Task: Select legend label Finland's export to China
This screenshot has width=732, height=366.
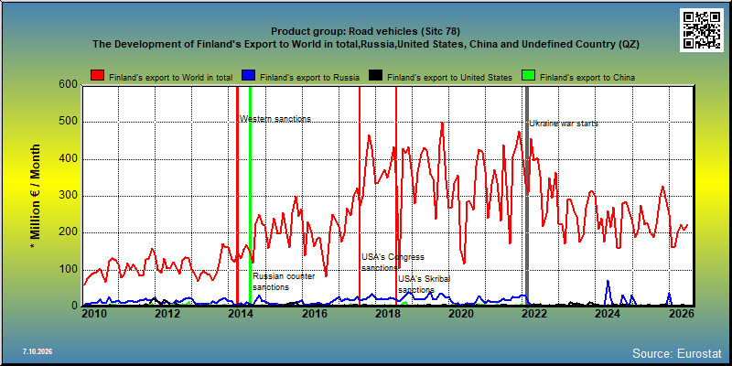Action: [x=587, y=78]
